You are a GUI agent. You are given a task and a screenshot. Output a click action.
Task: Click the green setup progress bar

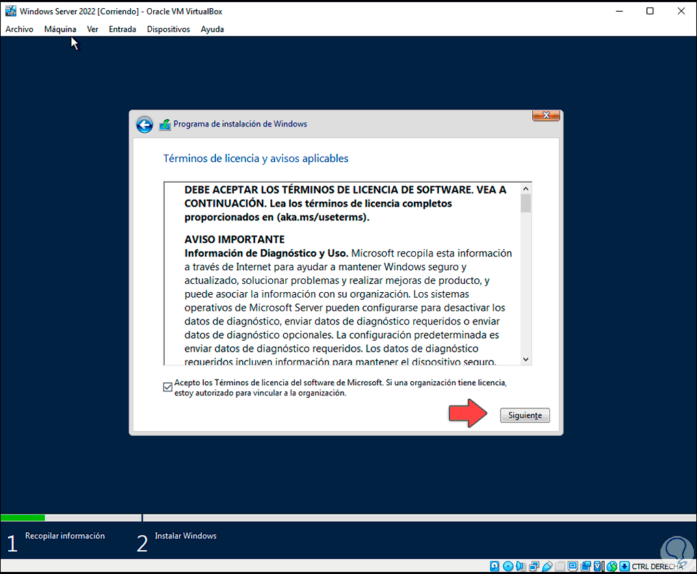pyautogui.click(x=23, y=517)
